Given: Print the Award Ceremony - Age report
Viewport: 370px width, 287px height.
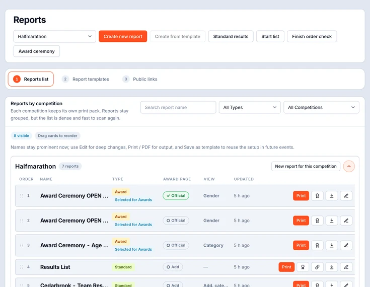Looking at the screenshot, I should tap(301, 245).
